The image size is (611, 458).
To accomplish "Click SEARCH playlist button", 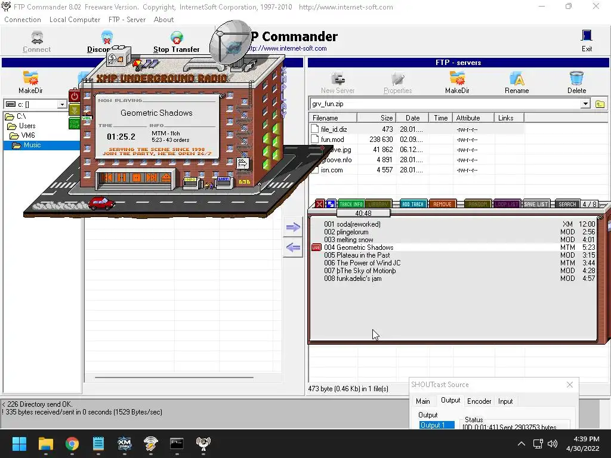I will [567, 204].
